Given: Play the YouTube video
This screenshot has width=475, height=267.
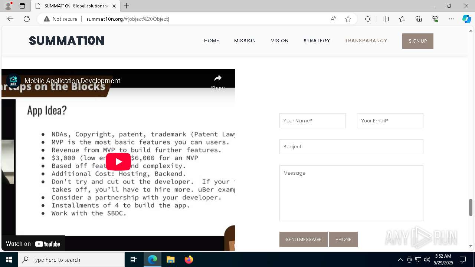Looking at the screenshot, I should (x=118, y=162).
